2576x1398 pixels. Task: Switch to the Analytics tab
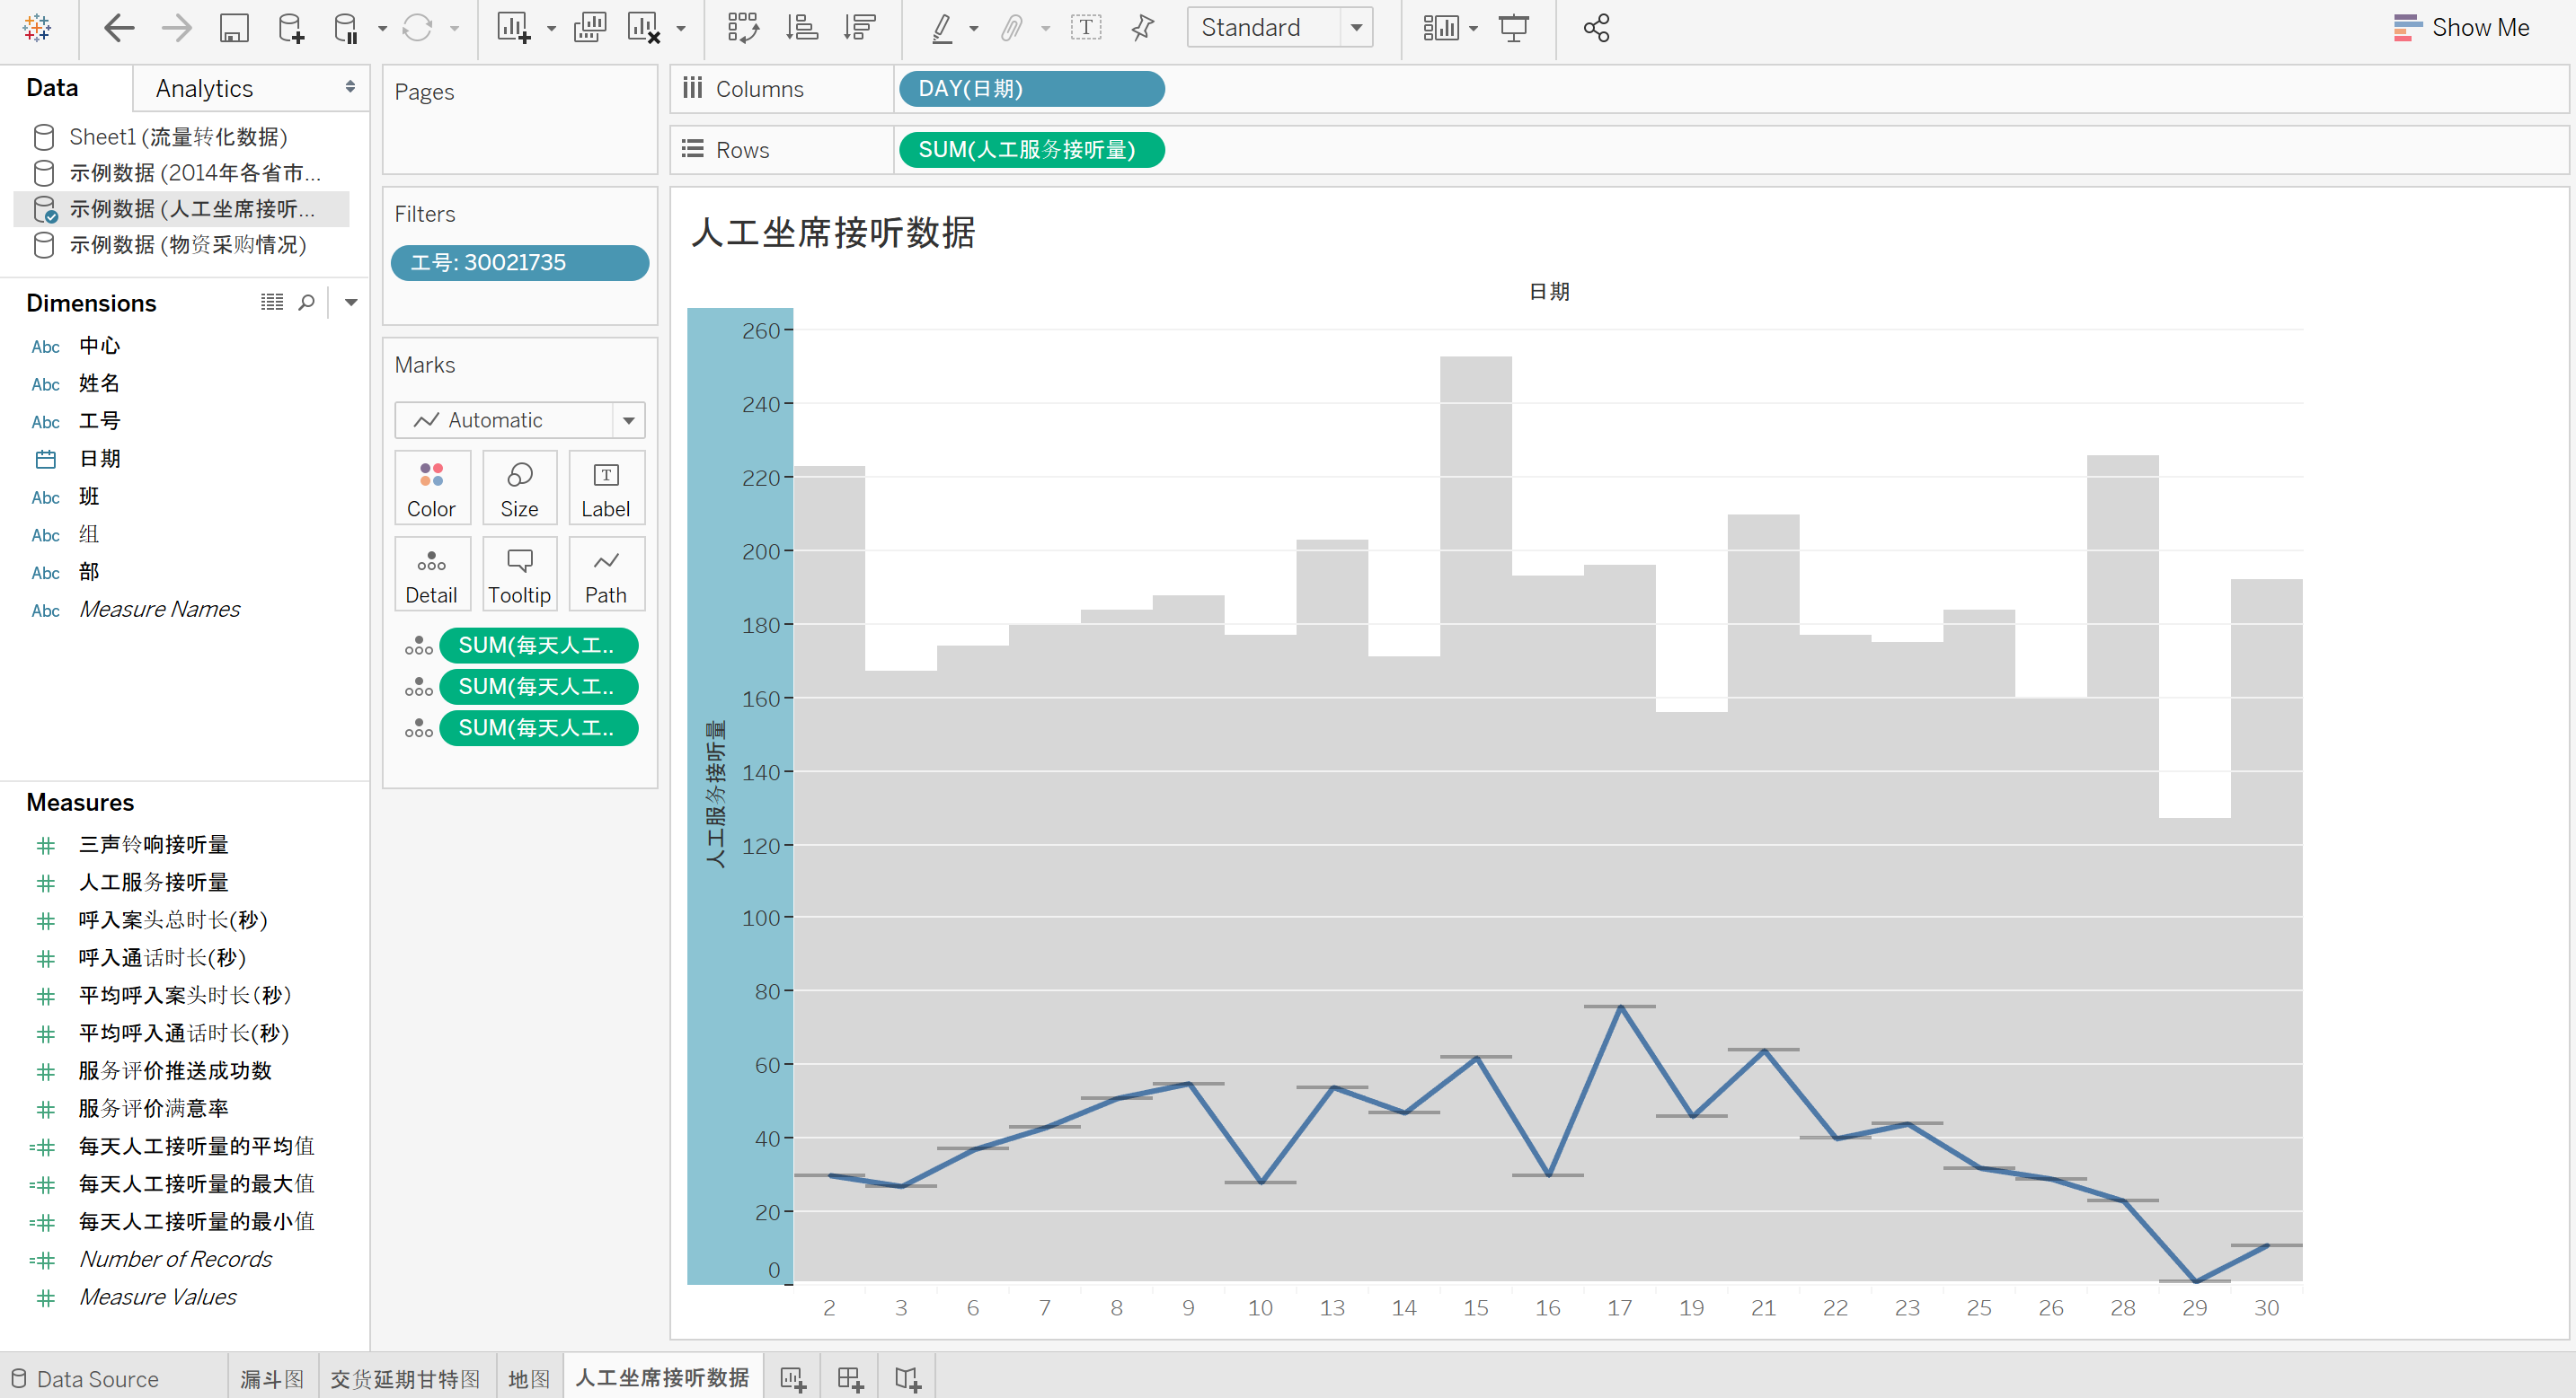tap(204, 88)
